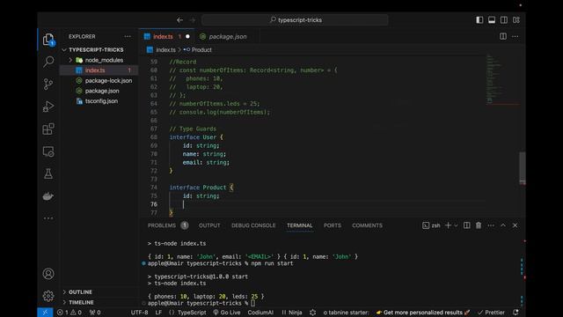563x317 pixels.
Task: Open the Docker view
Action: [x=48, y=196]
